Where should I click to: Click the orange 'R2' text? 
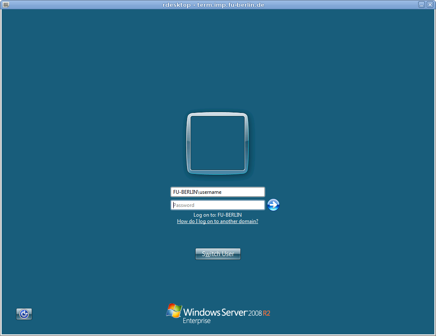(x=266, y=314)
